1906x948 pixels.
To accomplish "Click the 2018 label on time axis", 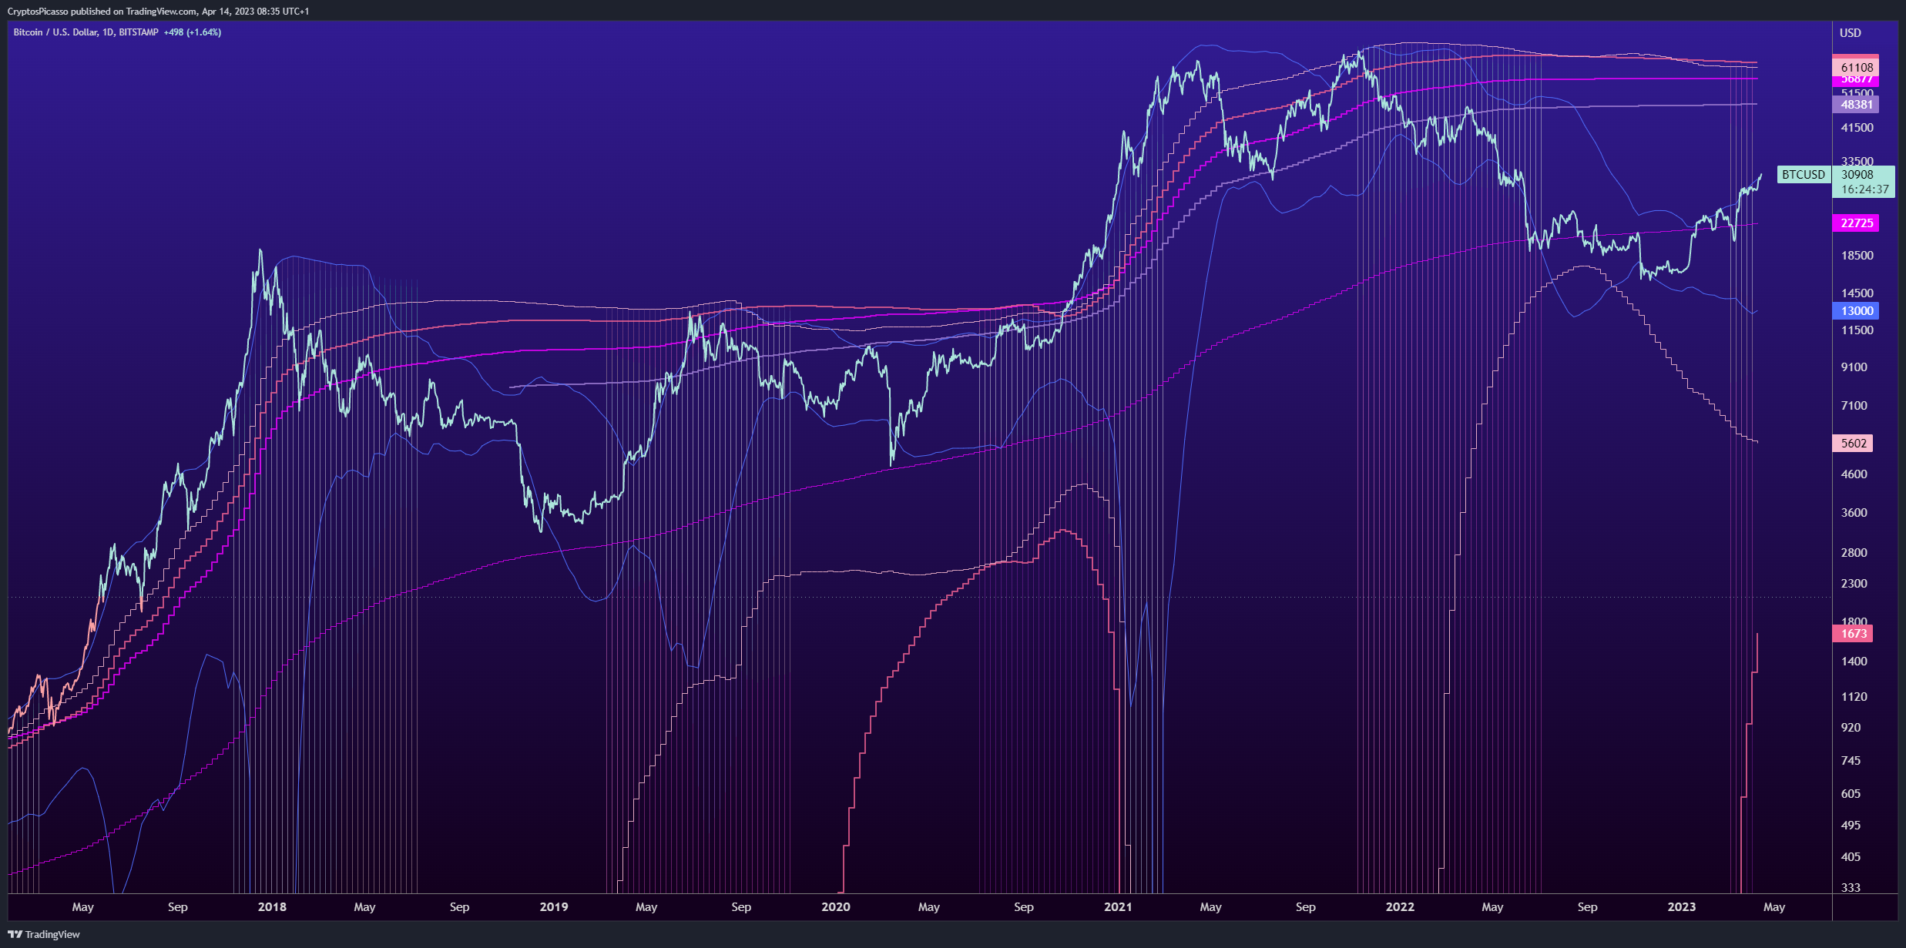I will click(272, 907).
